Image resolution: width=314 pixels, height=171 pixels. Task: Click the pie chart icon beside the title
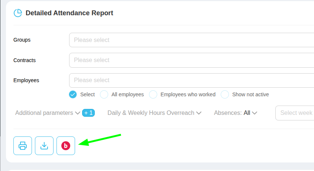click(18, 13)
